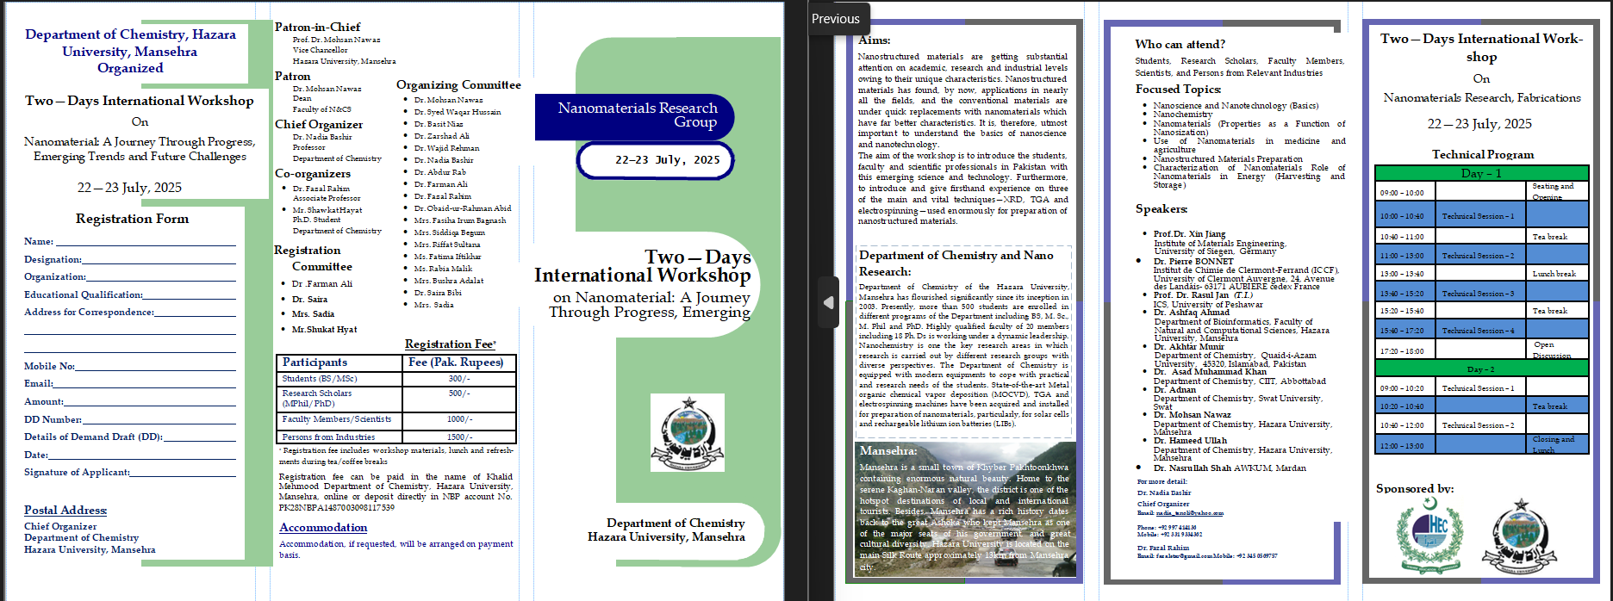Click 'Mrs. Bushra Adalat' in committee list
This screenshot has width=1613, height=601.
pos(448,281)
